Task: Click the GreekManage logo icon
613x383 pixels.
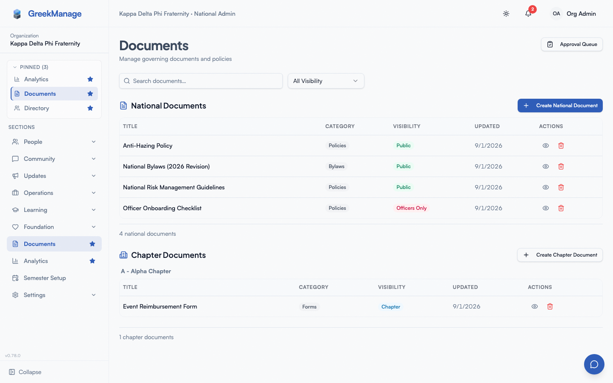Action: pyautogui.click(x=17, y=14)
